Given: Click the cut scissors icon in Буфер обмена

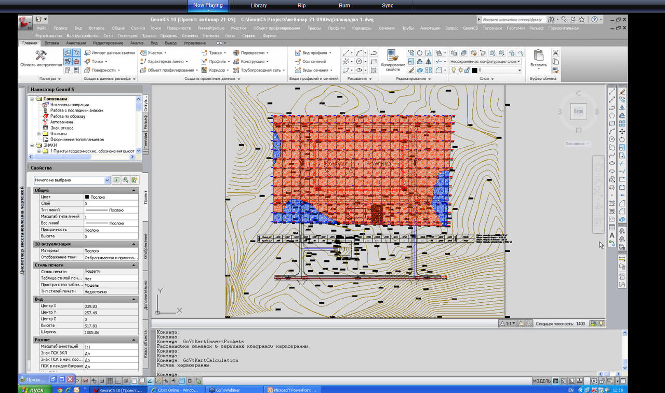Looking at the screenshot, I should pyautogui.click(x=555, y=53).
